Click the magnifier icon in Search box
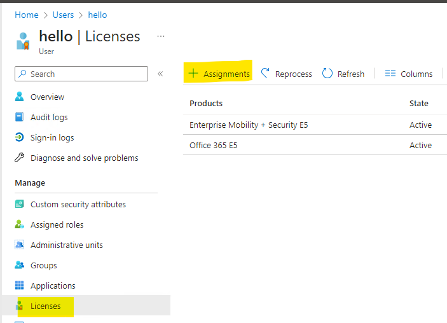Image resolution: width=447 pixels, height=323 pixels. [x=22, y=74]
